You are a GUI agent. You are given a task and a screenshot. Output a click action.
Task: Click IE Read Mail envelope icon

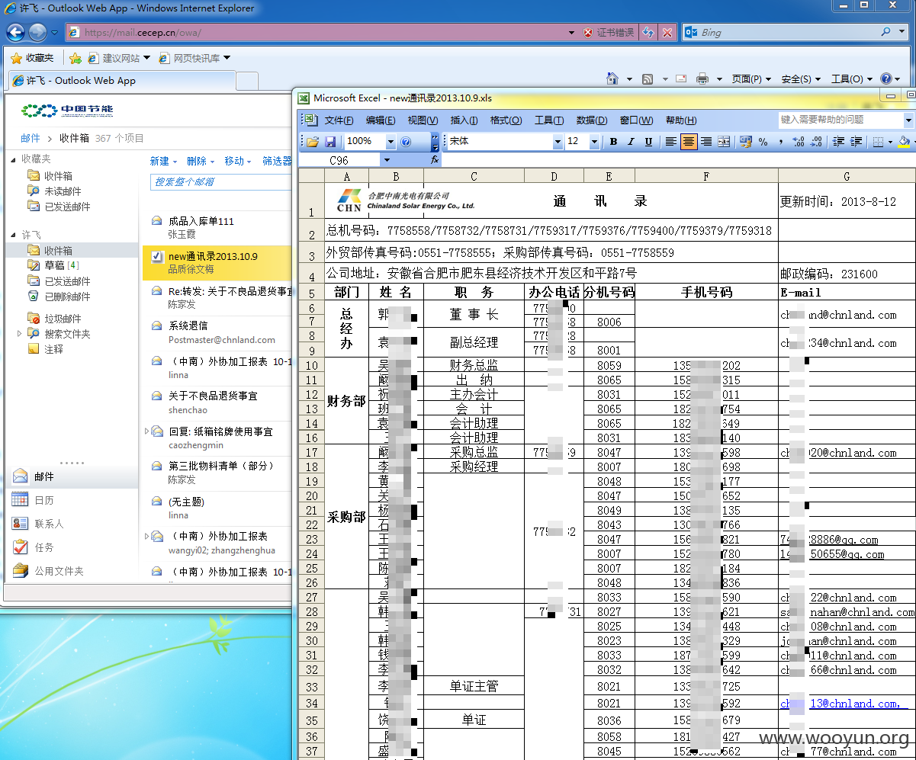[x=680, y=79]
